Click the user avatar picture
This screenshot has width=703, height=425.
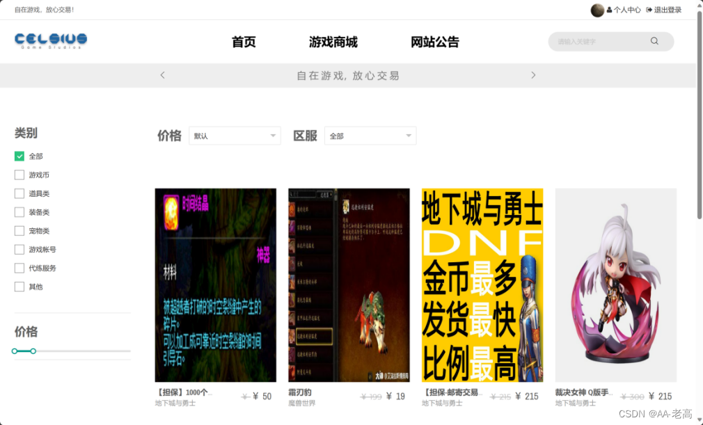pyautogui.click(x=597, y=10)
